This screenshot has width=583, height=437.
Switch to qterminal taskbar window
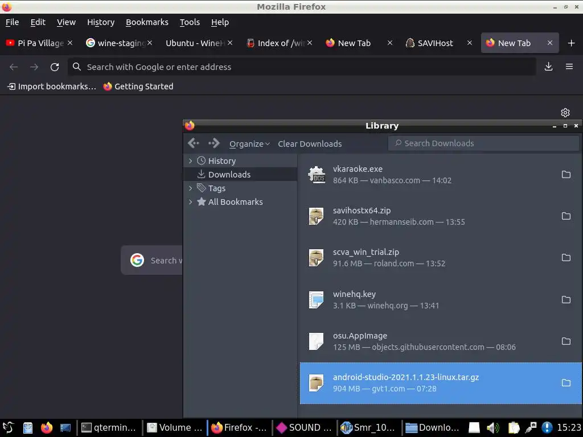pos(109,428)
